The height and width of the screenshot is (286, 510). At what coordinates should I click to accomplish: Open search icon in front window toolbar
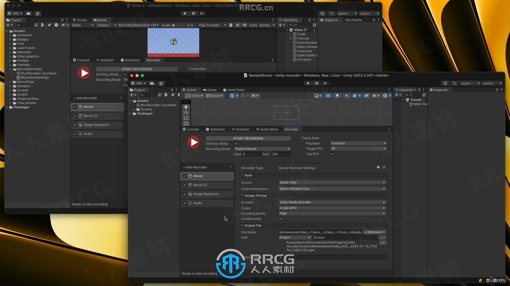[x=455, y=83]
